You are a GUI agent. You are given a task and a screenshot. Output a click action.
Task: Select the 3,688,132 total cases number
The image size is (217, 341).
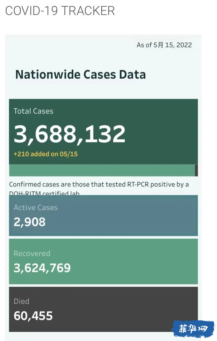pos(69,134)
